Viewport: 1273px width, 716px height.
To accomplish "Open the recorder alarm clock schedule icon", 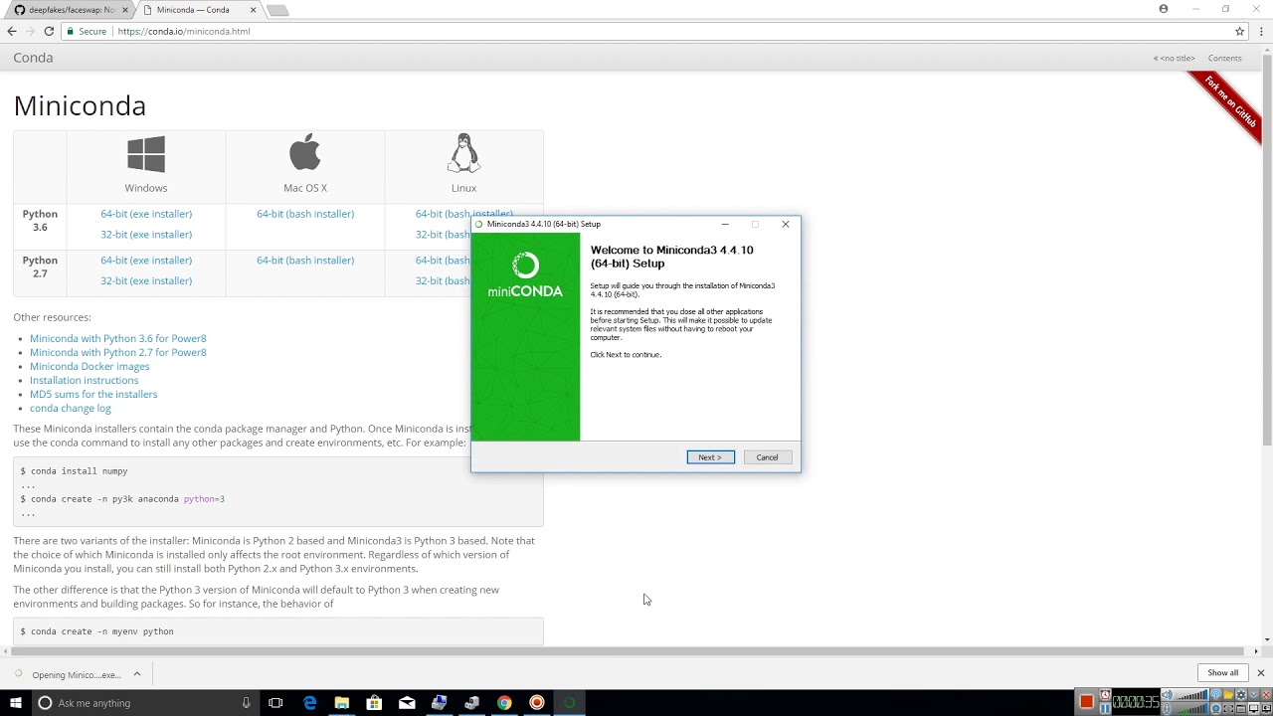I will coord(1105,694).
